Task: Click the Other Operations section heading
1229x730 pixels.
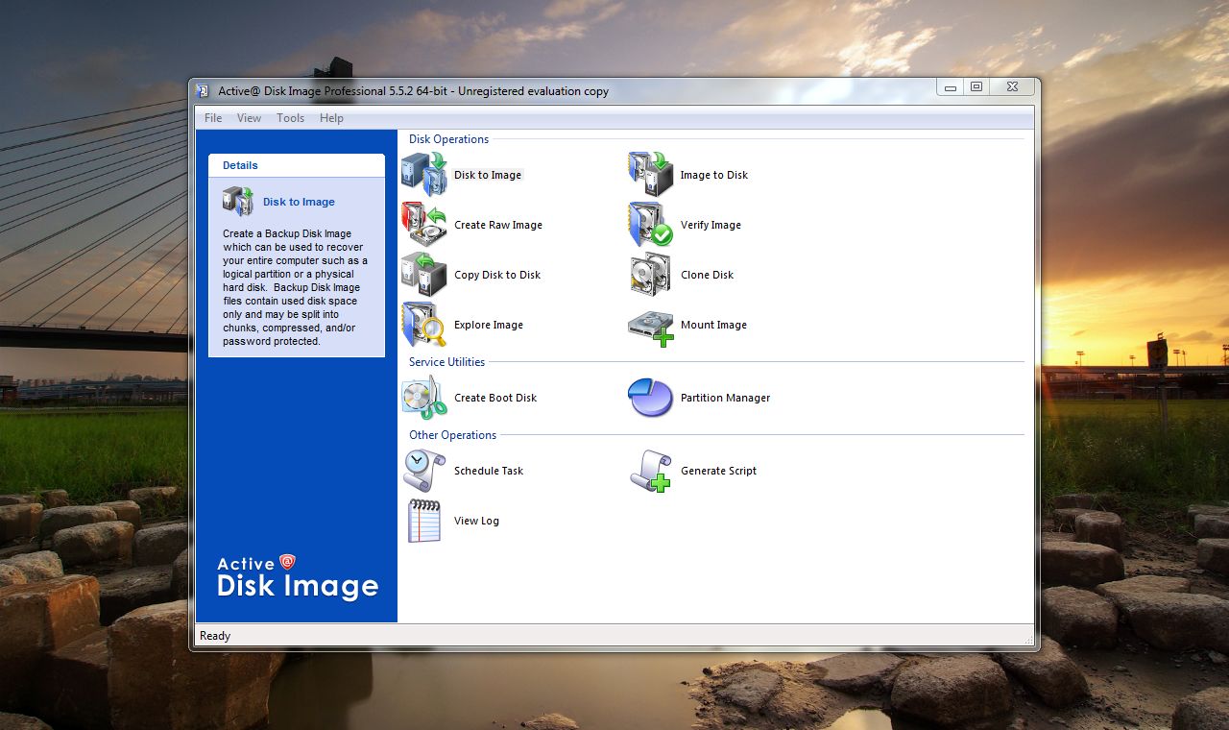Action: pyautogui.click(x=452, y=435)
